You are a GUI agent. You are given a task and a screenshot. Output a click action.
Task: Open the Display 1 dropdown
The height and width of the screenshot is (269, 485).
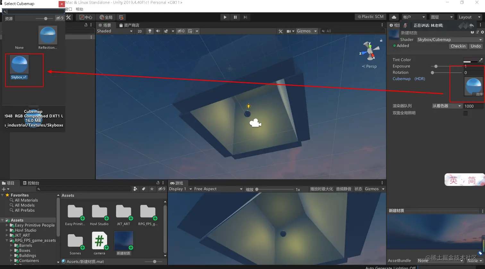point(180,189)
